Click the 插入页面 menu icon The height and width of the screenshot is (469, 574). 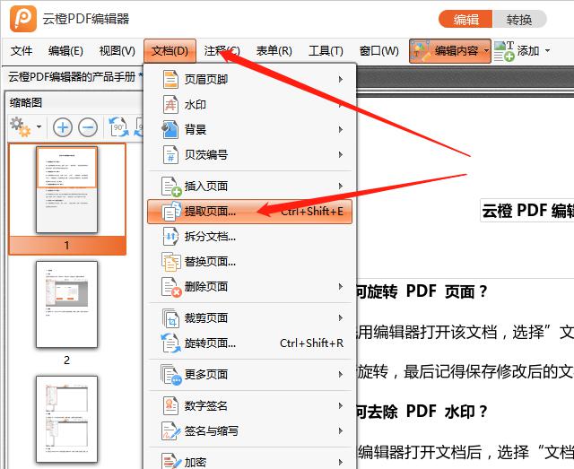(171, 187)
